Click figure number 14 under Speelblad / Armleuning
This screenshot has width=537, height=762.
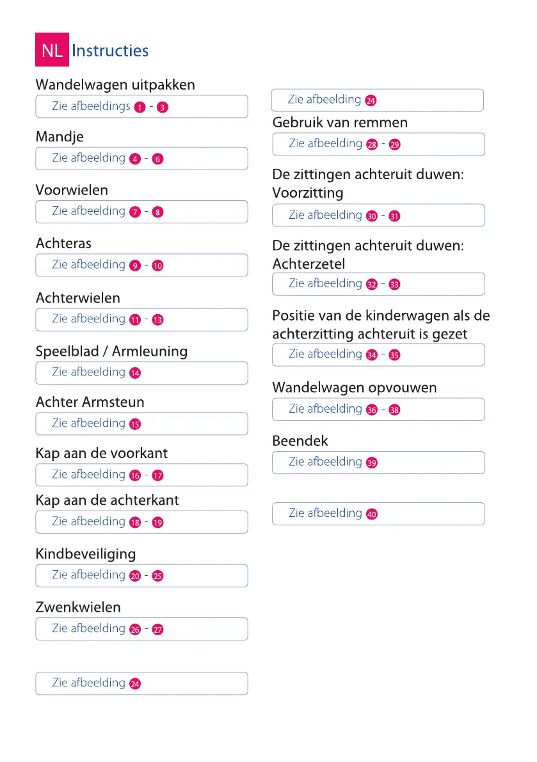[134, 373]
